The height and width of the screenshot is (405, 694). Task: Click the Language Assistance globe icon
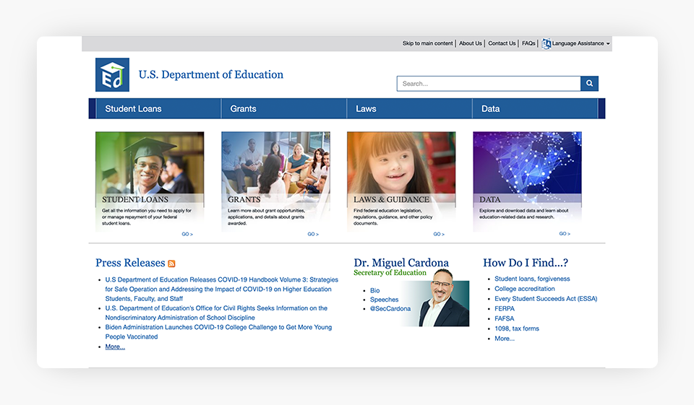547,43
